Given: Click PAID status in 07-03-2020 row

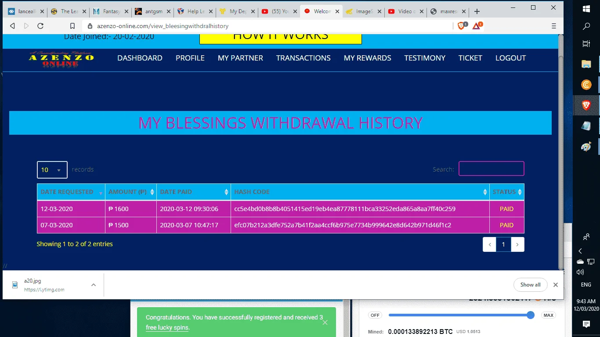Looking at the screenshot, I should (x=506, y=225).
